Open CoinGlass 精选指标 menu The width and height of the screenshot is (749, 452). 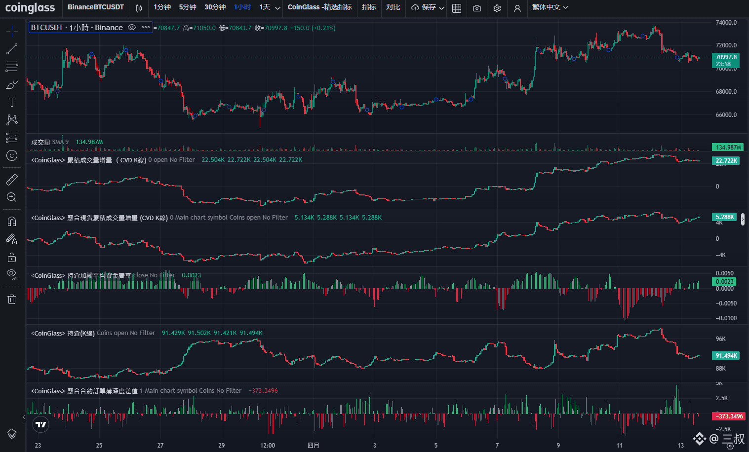[x=320, y=7]
